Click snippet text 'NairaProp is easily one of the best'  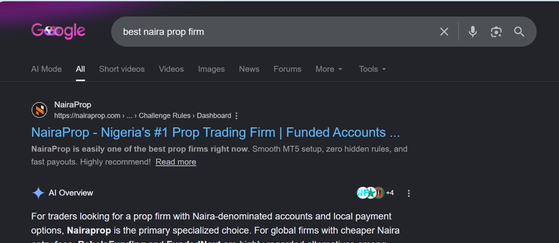[x=98, y=149]
